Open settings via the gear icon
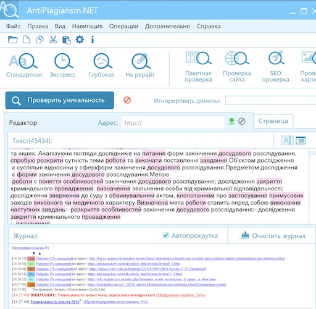The width and height of the screenshot is (316, 309). coord(80,40)
